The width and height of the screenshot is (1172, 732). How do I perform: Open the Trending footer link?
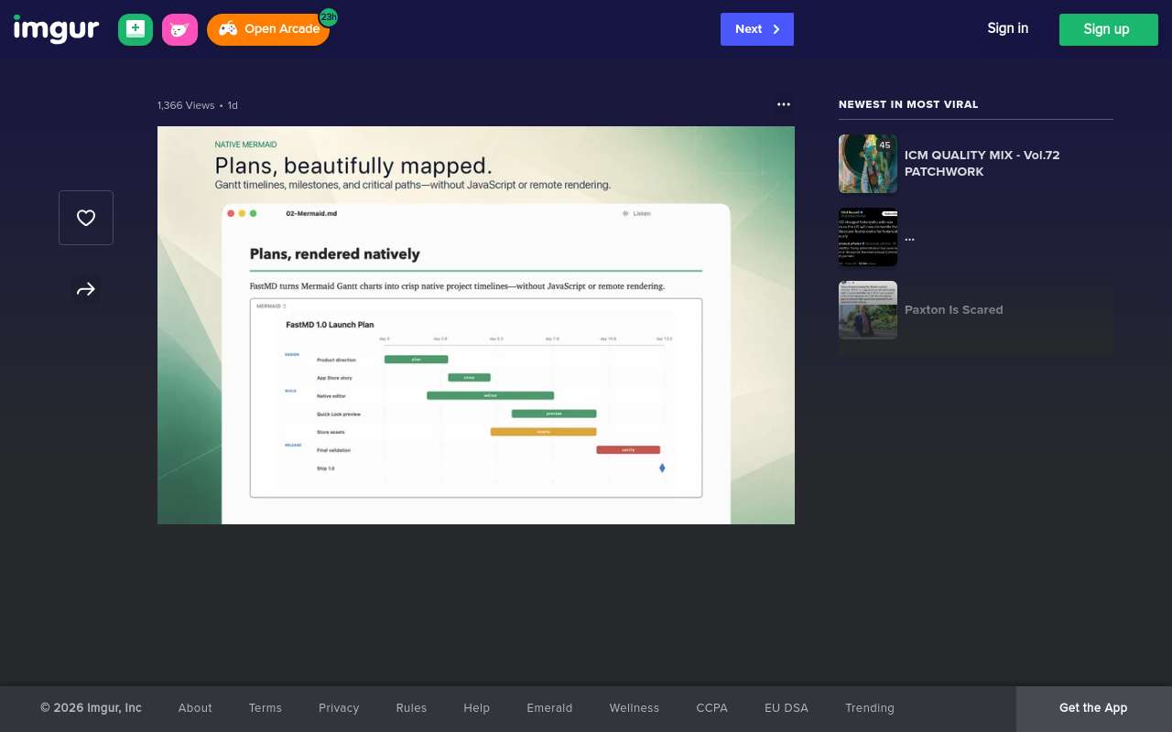click(x=870, y=708)
